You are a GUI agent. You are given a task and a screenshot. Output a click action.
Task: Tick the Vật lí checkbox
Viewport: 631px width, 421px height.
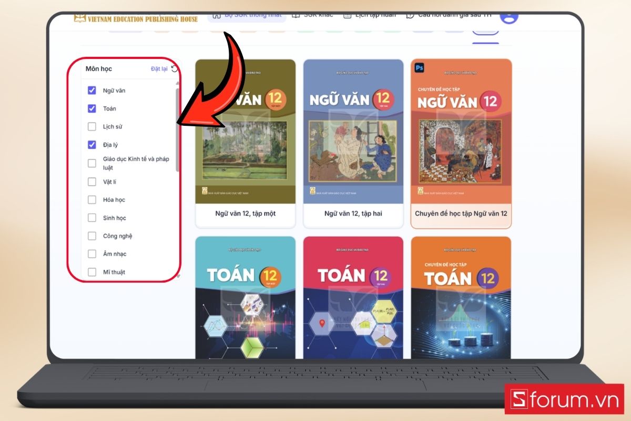click(x=92, y=182)
